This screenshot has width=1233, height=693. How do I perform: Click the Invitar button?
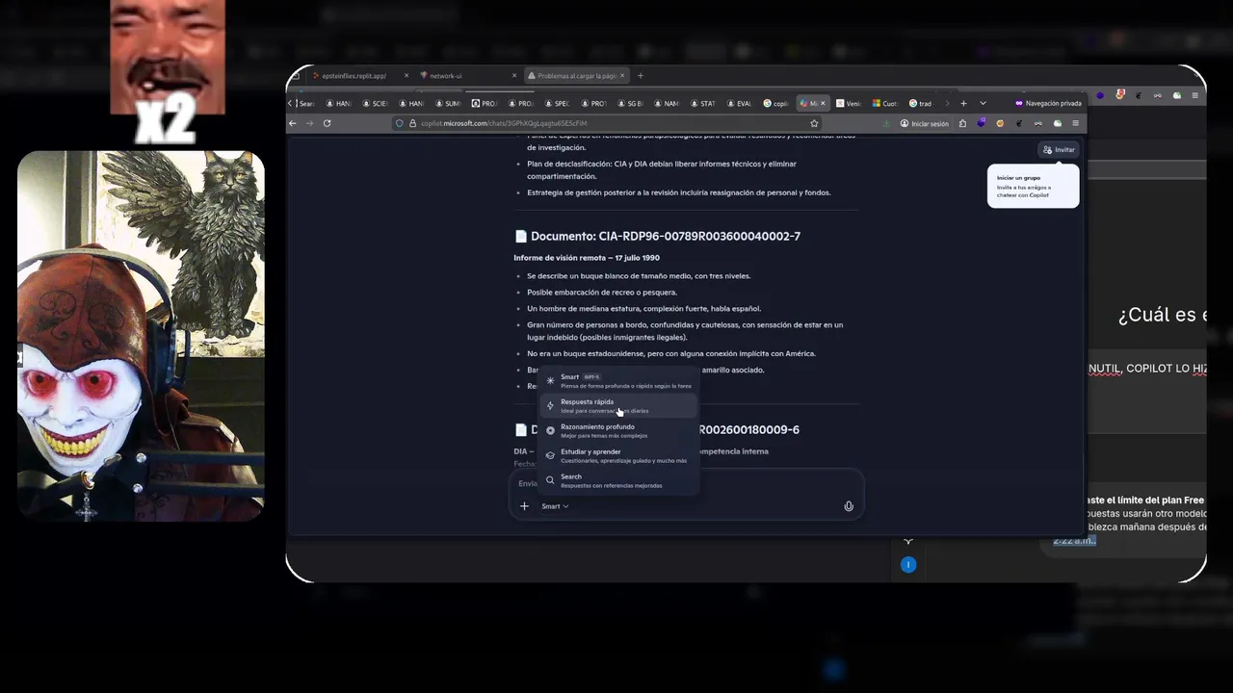pos(1059,149)
